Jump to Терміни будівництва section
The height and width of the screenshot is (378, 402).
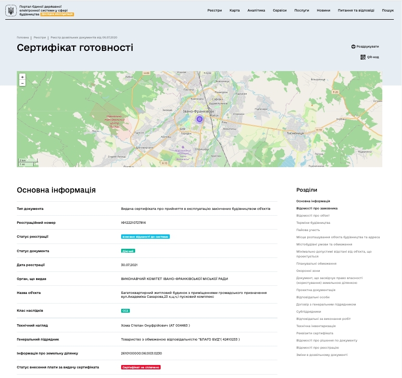(x=313, y=223)
